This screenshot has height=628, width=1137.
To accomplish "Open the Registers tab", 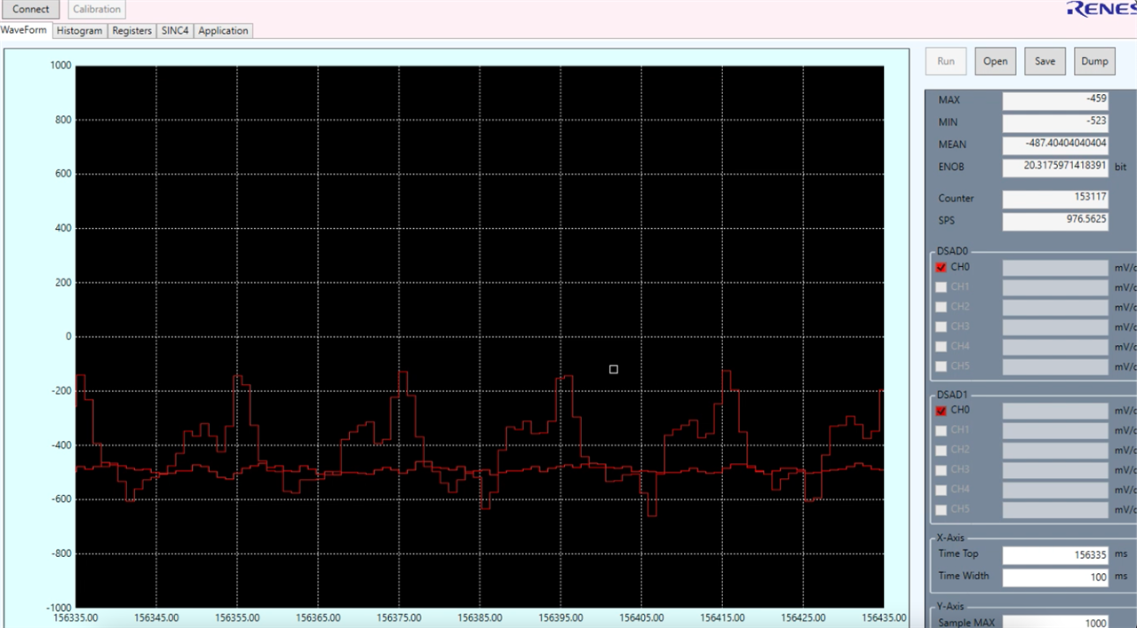I will pos(131,30).
